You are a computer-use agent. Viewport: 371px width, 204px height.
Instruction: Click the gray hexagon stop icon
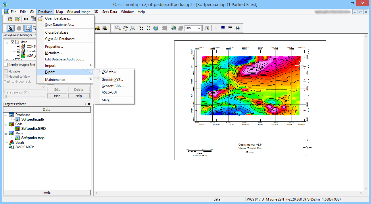(x=19, y=28)
